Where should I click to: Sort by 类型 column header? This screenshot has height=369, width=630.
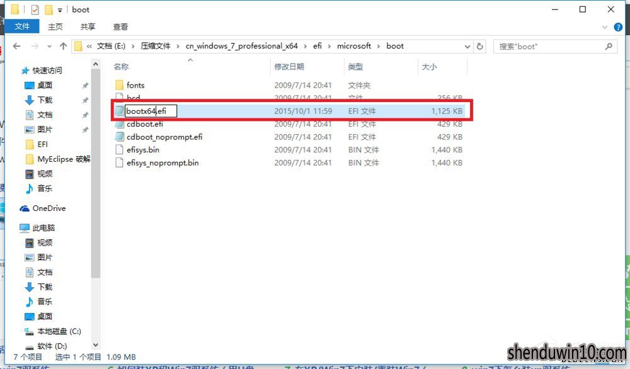[x=355, y=67]
